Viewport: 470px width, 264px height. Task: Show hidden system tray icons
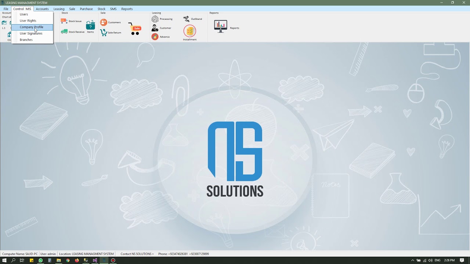tap(413, 260)
